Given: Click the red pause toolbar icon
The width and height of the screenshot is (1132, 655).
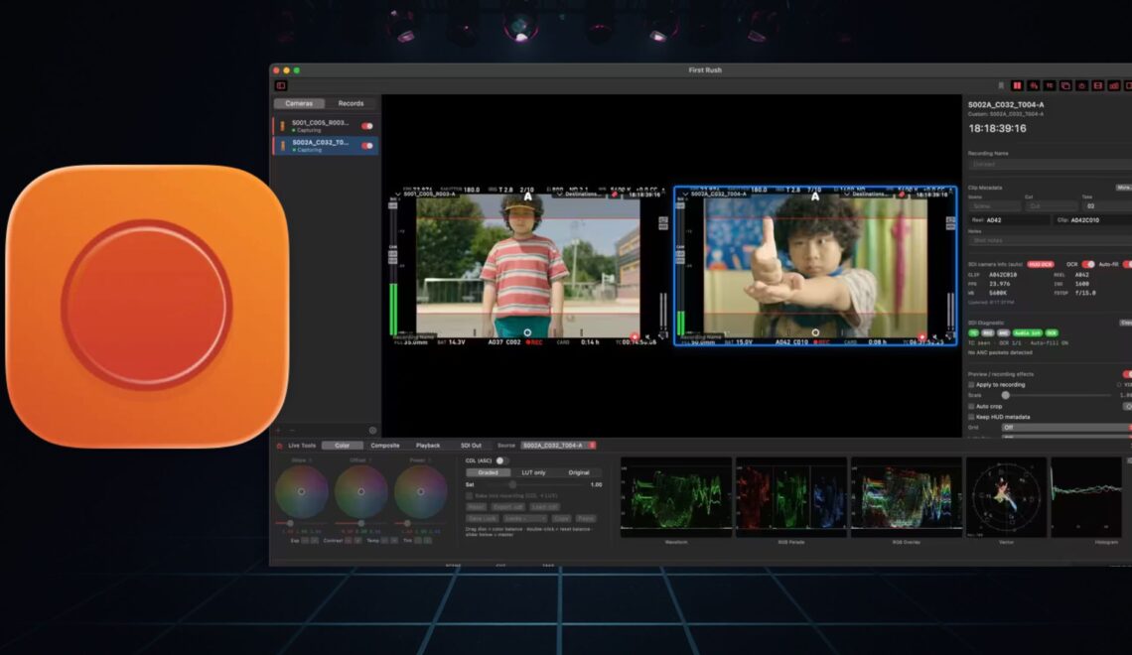Looking at the screenshot, I should coord(1017,85).
